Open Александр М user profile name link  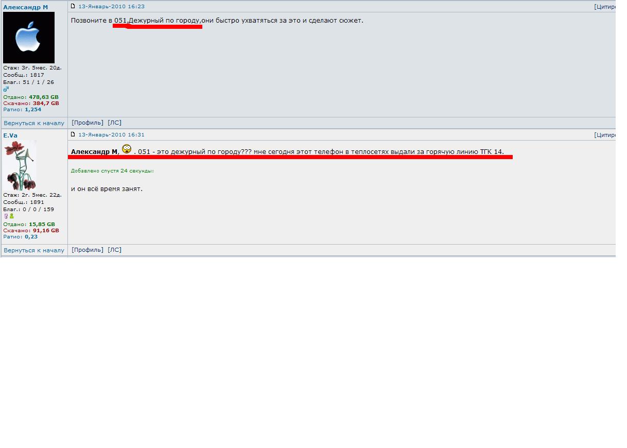(x=26, y=7)
